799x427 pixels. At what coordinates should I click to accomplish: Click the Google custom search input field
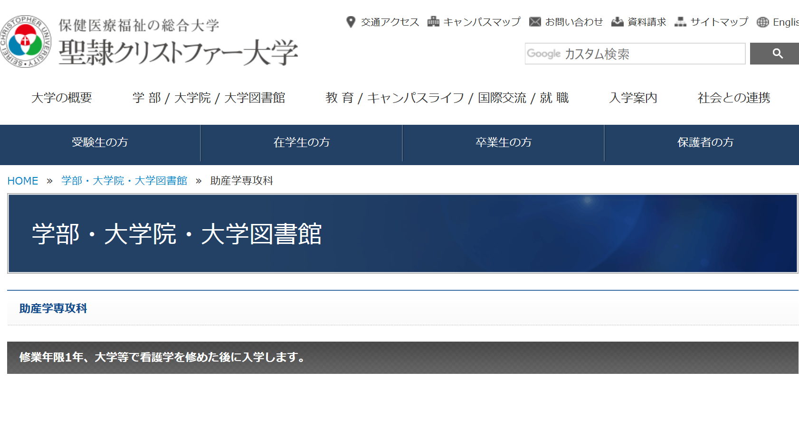(x=634, y=54)
